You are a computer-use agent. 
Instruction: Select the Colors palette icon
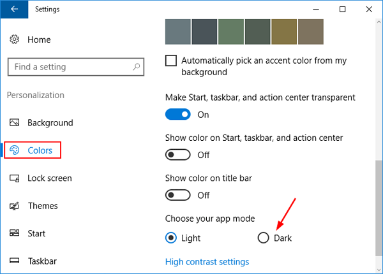click(x=15, y=150)
